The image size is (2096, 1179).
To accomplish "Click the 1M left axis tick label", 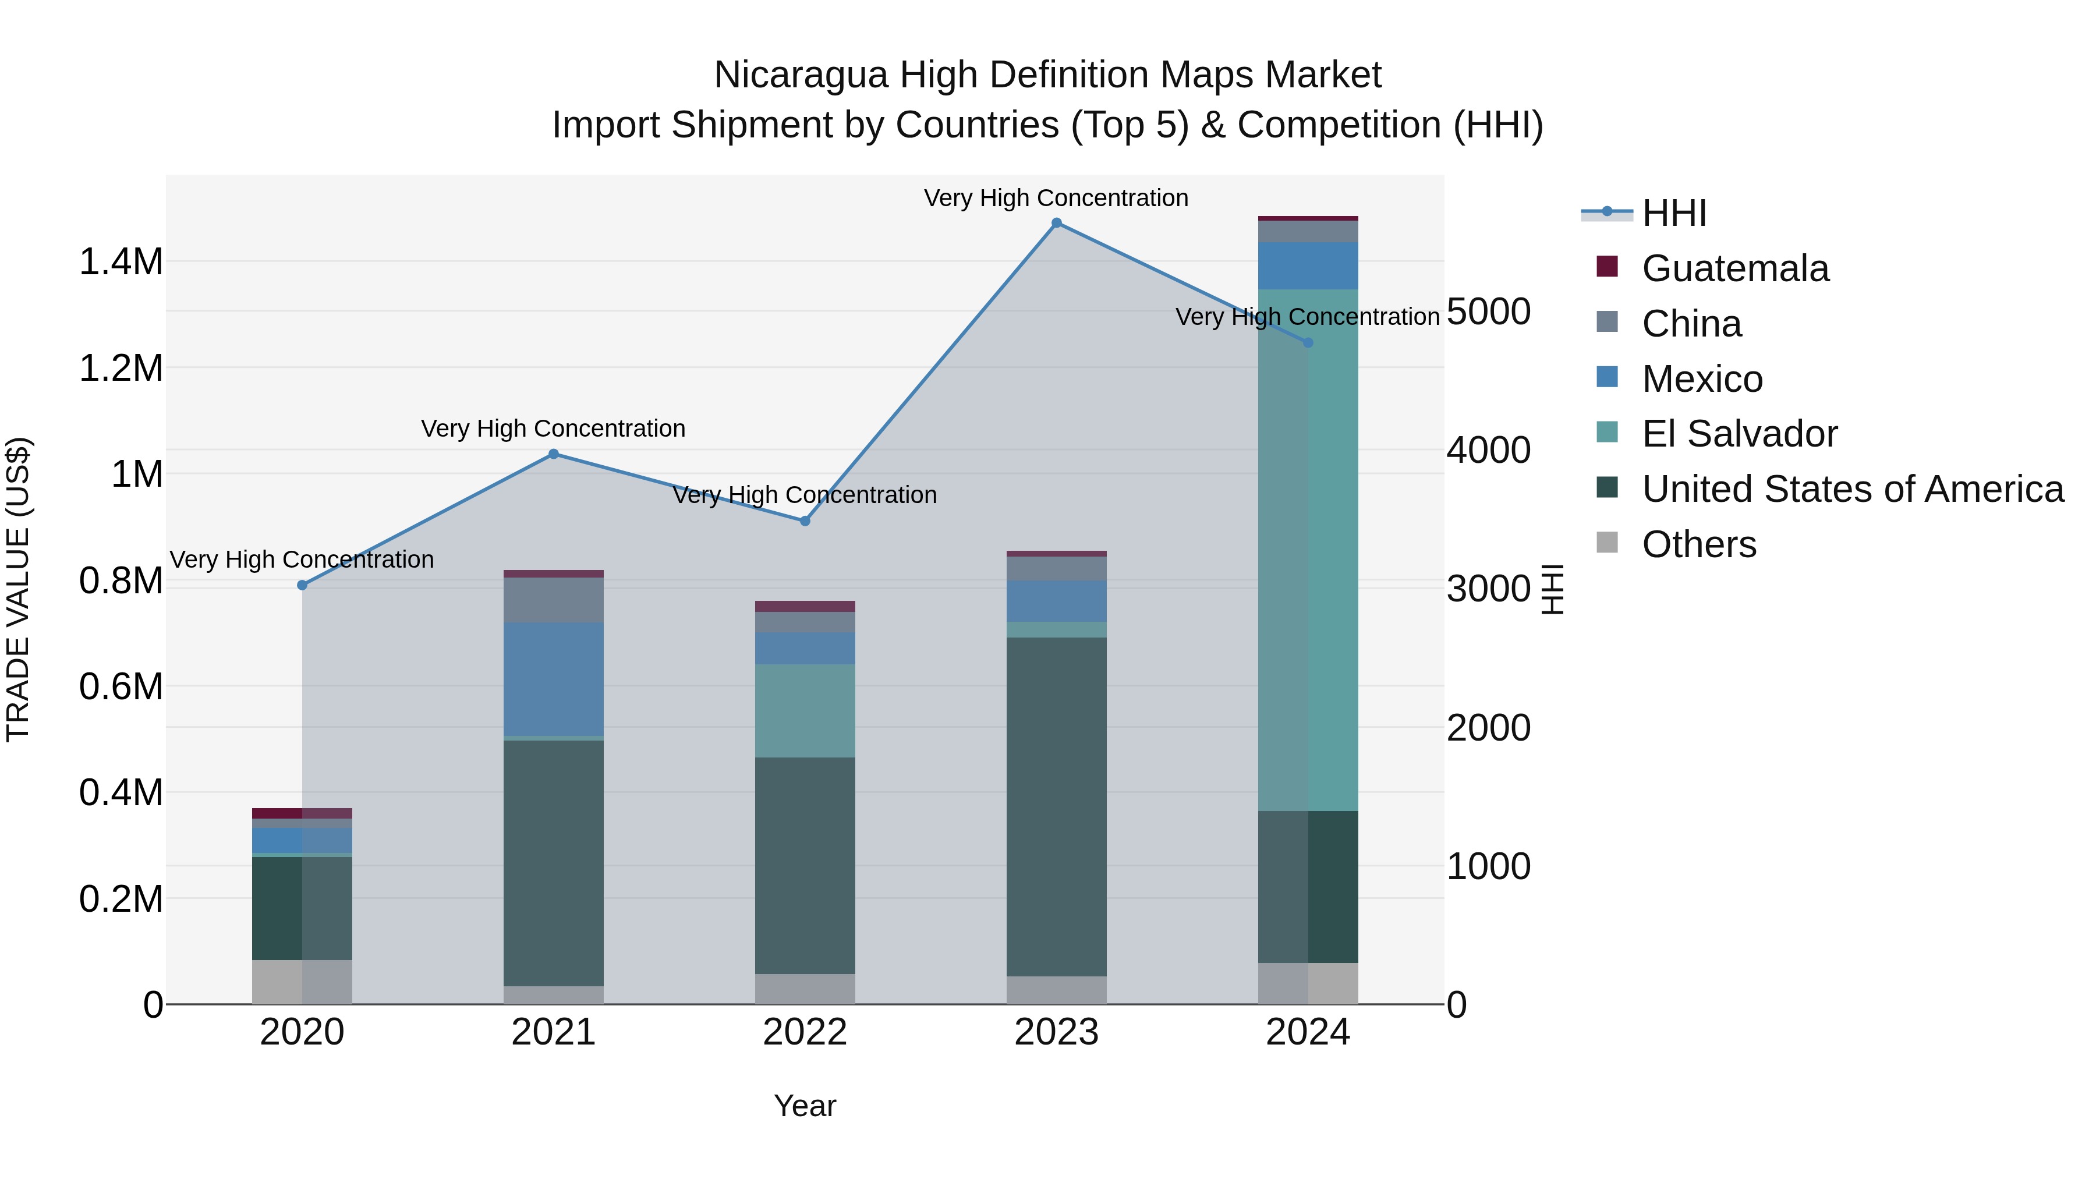I will coord(137,475).
